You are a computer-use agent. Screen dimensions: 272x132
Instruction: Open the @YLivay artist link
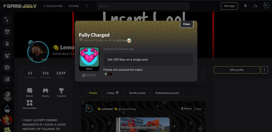(121, 40)
